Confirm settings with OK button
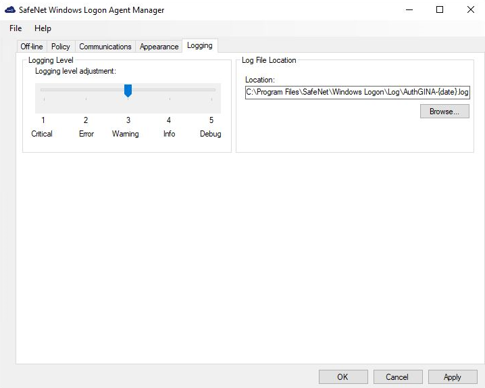 click(343, 377)
